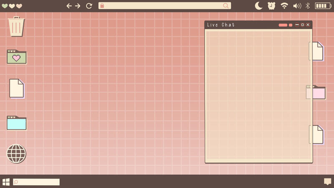Click the Live Chat window title
The height and width of the screenshot is (188, 334).
coord(221,25)
